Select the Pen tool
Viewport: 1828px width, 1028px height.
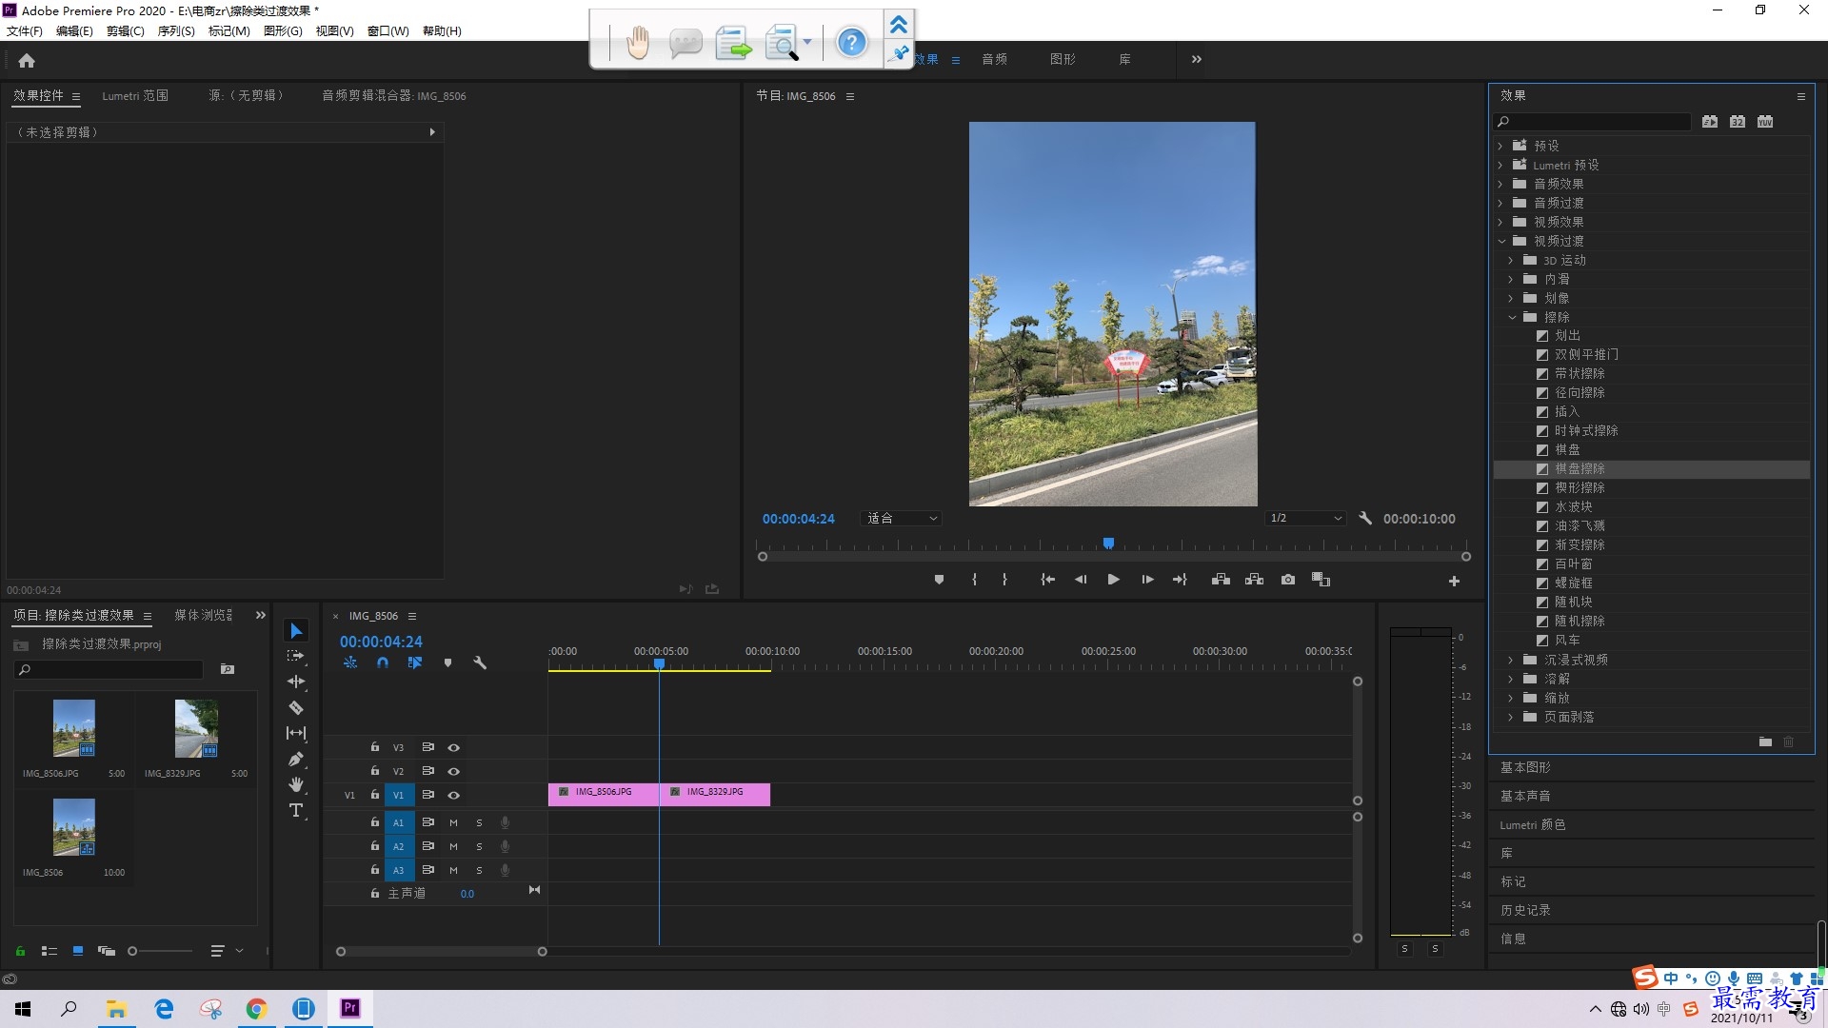[296, 759]
